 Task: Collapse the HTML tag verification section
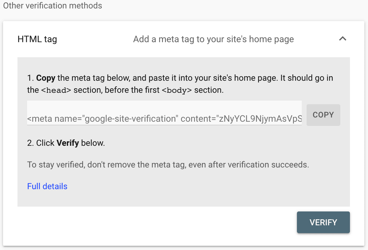tap(343, 39)
